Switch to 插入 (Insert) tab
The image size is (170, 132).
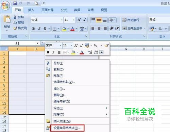31,10
